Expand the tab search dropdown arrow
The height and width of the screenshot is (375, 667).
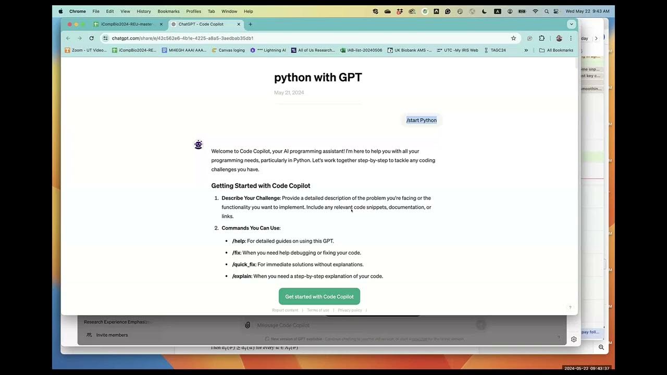[571, 24]
